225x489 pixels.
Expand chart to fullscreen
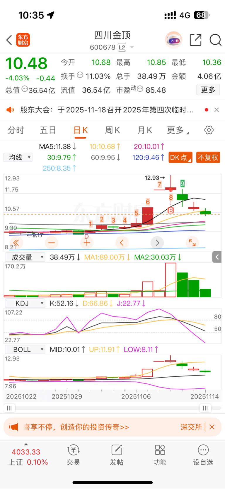192,243
